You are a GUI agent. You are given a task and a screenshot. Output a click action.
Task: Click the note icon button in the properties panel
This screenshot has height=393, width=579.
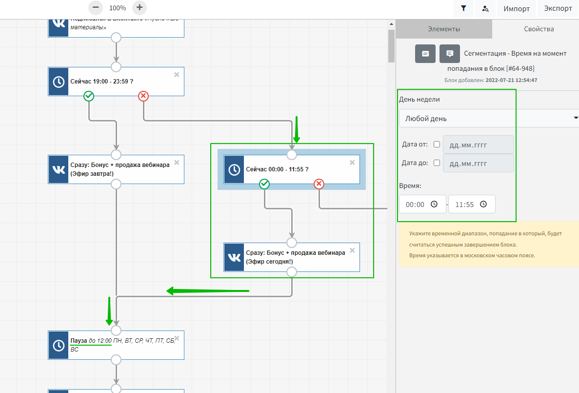point(425,54)
